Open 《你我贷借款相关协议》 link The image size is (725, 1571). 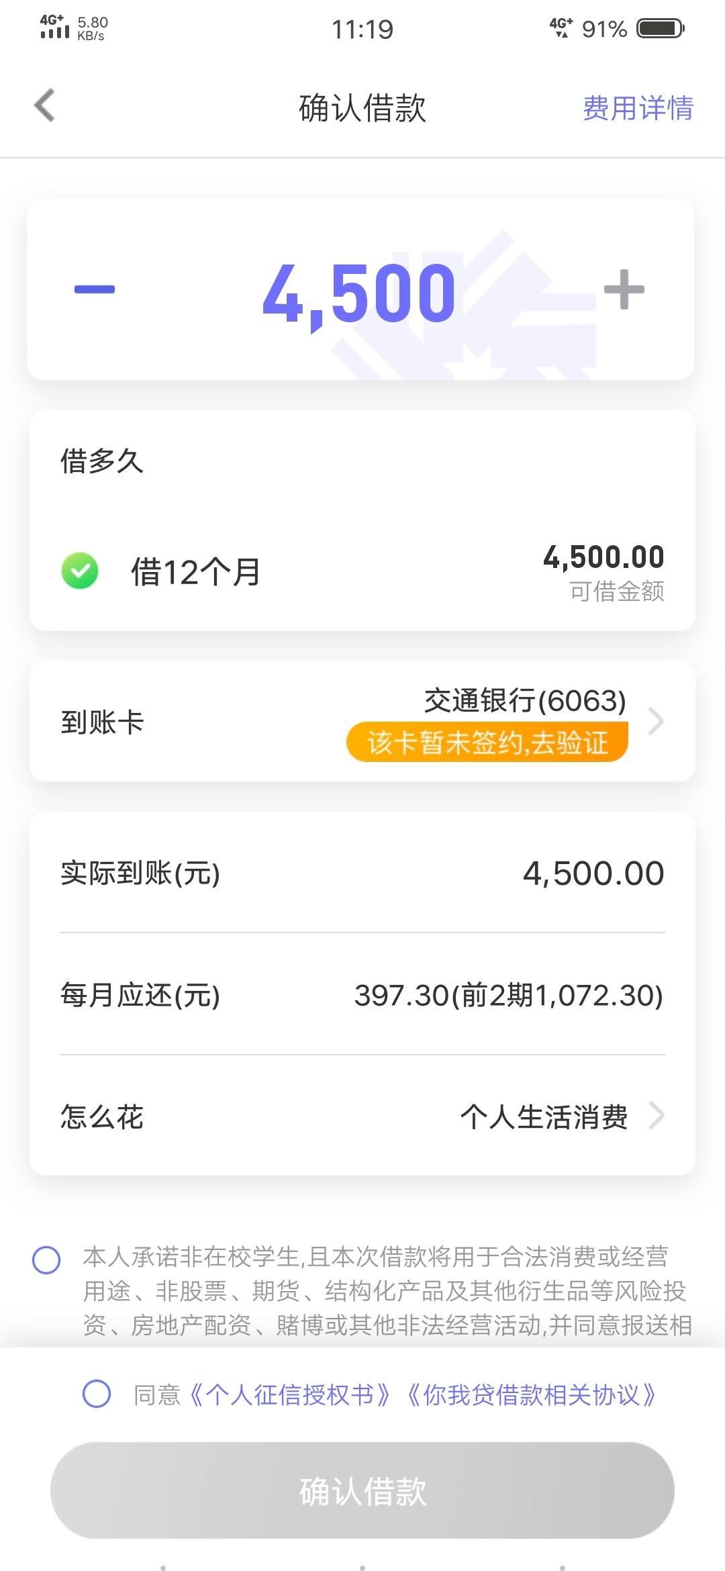click(530, 1394)
